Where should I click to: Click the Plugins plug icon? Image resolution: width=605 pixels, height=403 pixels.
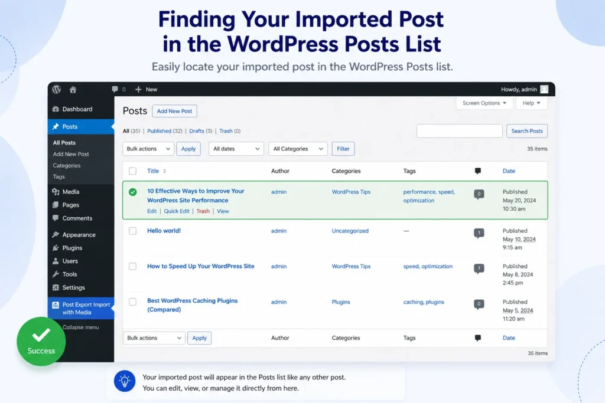(x=56, y=248)
